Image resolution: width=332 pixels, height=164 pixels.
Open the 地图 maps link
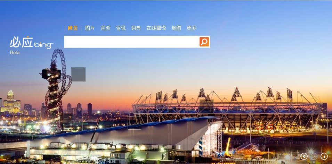pos(176,28)
